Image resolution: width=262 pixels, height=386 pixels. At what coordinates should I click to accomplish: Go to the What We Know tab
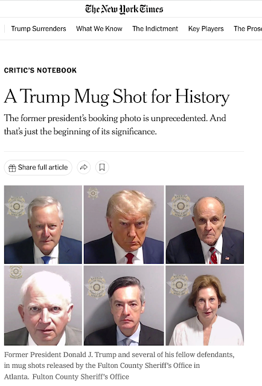coord(99,28)
